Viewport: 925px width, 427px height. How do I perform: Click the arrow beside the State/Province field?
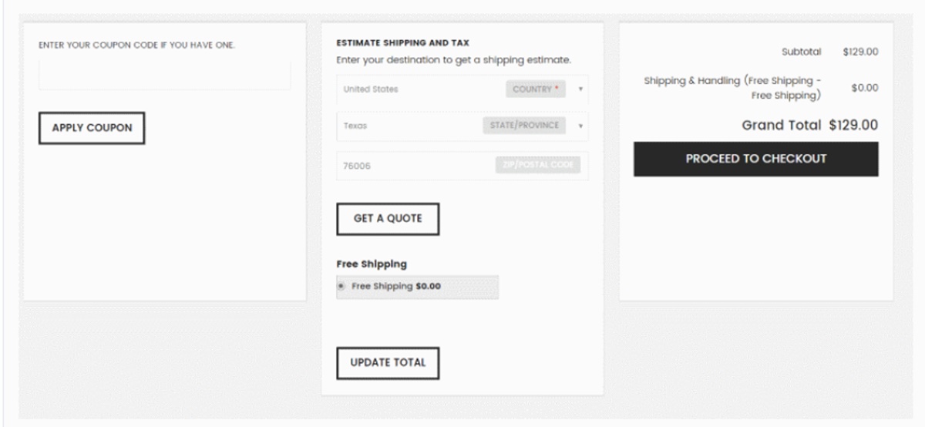[x=580, y=126]
